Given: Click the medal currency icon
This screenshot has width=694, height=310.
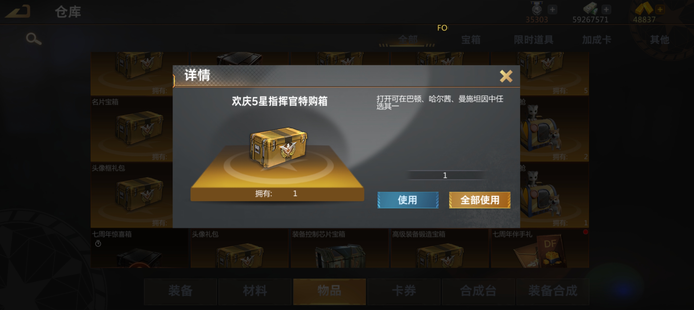Looking at the screenshot, I should (537, 8).
